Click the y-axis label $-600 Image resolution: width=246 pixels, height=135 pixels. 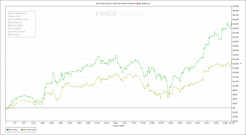(x=235, y=121)
